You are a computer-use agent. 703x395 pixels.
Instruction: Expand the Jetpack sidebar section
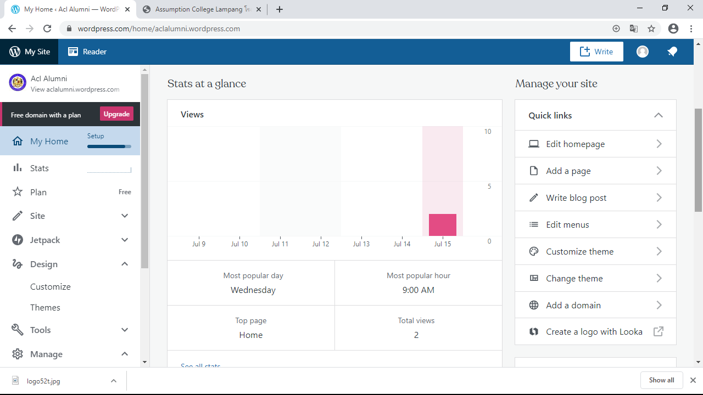tap(125, 240)
